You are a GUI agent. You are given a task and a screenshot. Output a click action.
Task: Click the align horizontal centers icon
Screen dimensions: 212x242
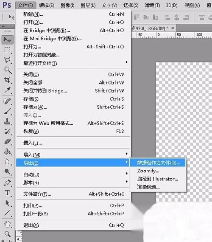pyautogui.click(x=177, y=17)
